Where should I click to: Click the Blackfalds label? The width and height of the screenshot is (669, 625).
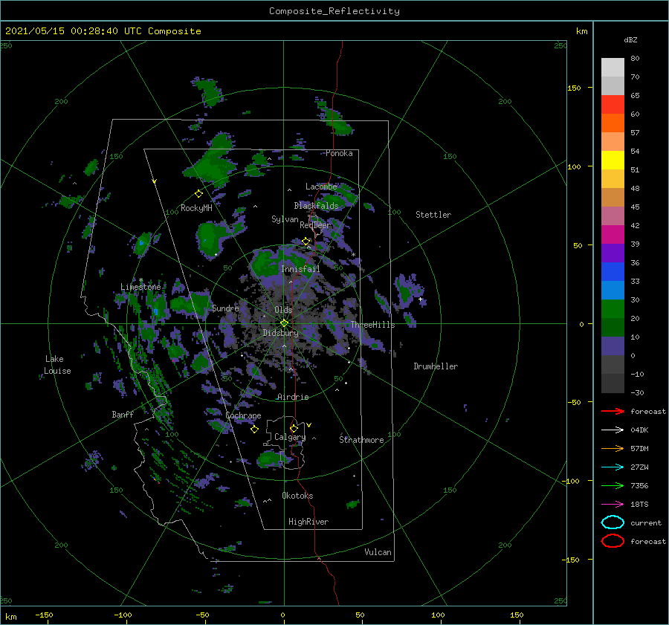316,206
